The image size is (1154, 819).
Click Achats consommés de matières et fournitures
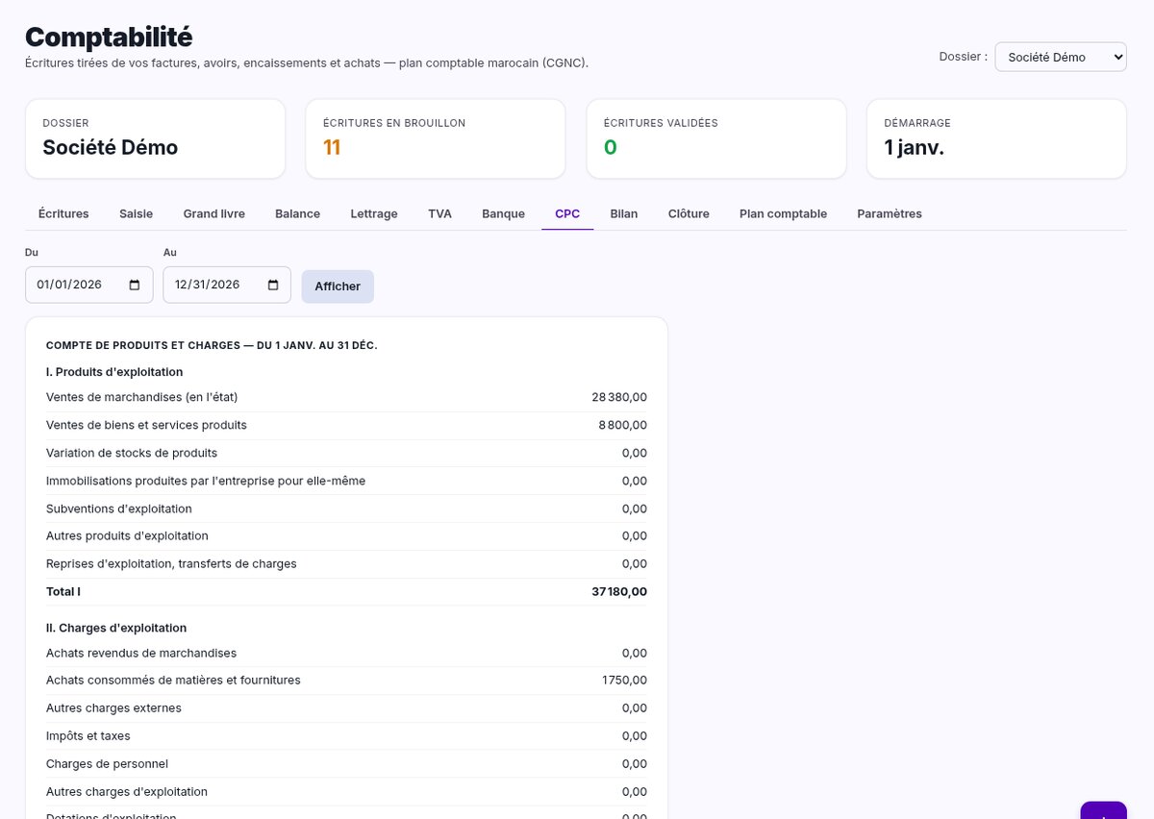click(x=173, y=680)
